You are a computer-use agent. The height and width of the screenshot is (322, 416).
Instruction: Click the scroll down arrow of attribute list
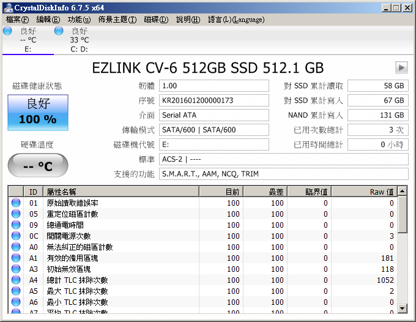point(402,308)
